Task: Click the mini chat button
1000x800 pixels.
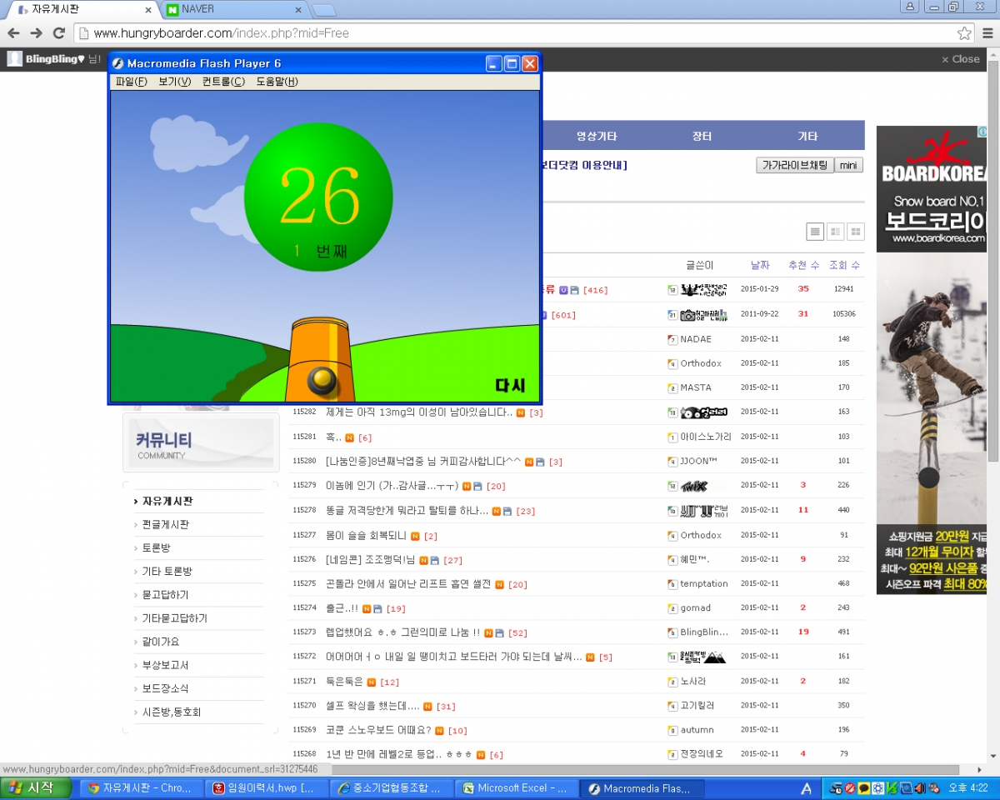Action: (848, 165)
